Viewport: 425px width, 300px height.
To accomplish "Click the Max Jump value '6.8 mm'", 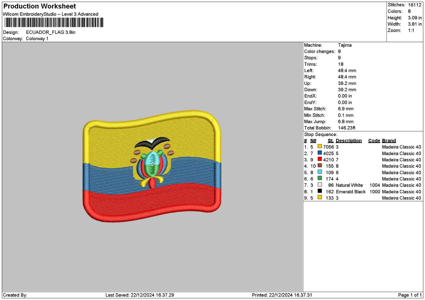I will point(346,122).
